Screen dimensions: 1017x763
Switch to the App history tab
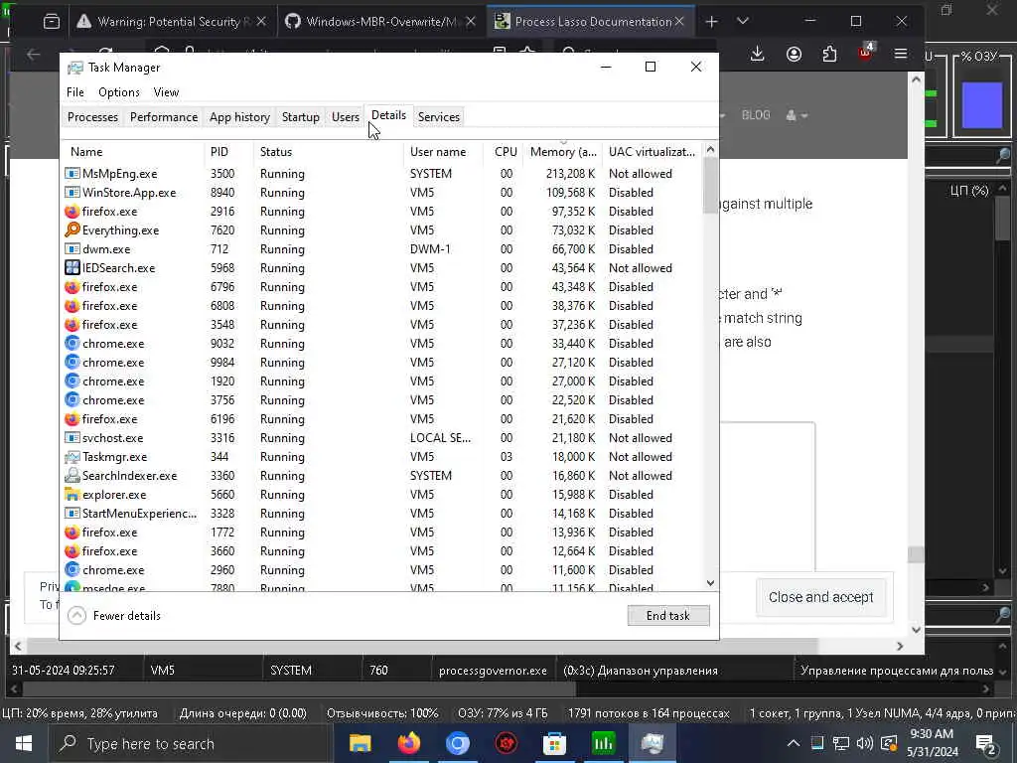239,117
